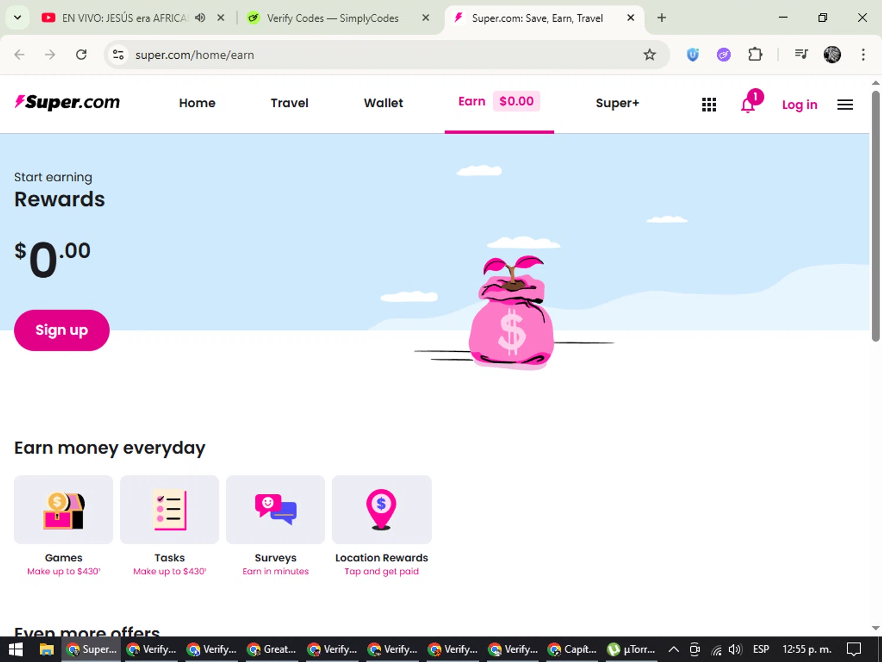The height and width of the screenshot is (662, 882).
Task: Open a new browser tab
Action: (x=661, y=18)
